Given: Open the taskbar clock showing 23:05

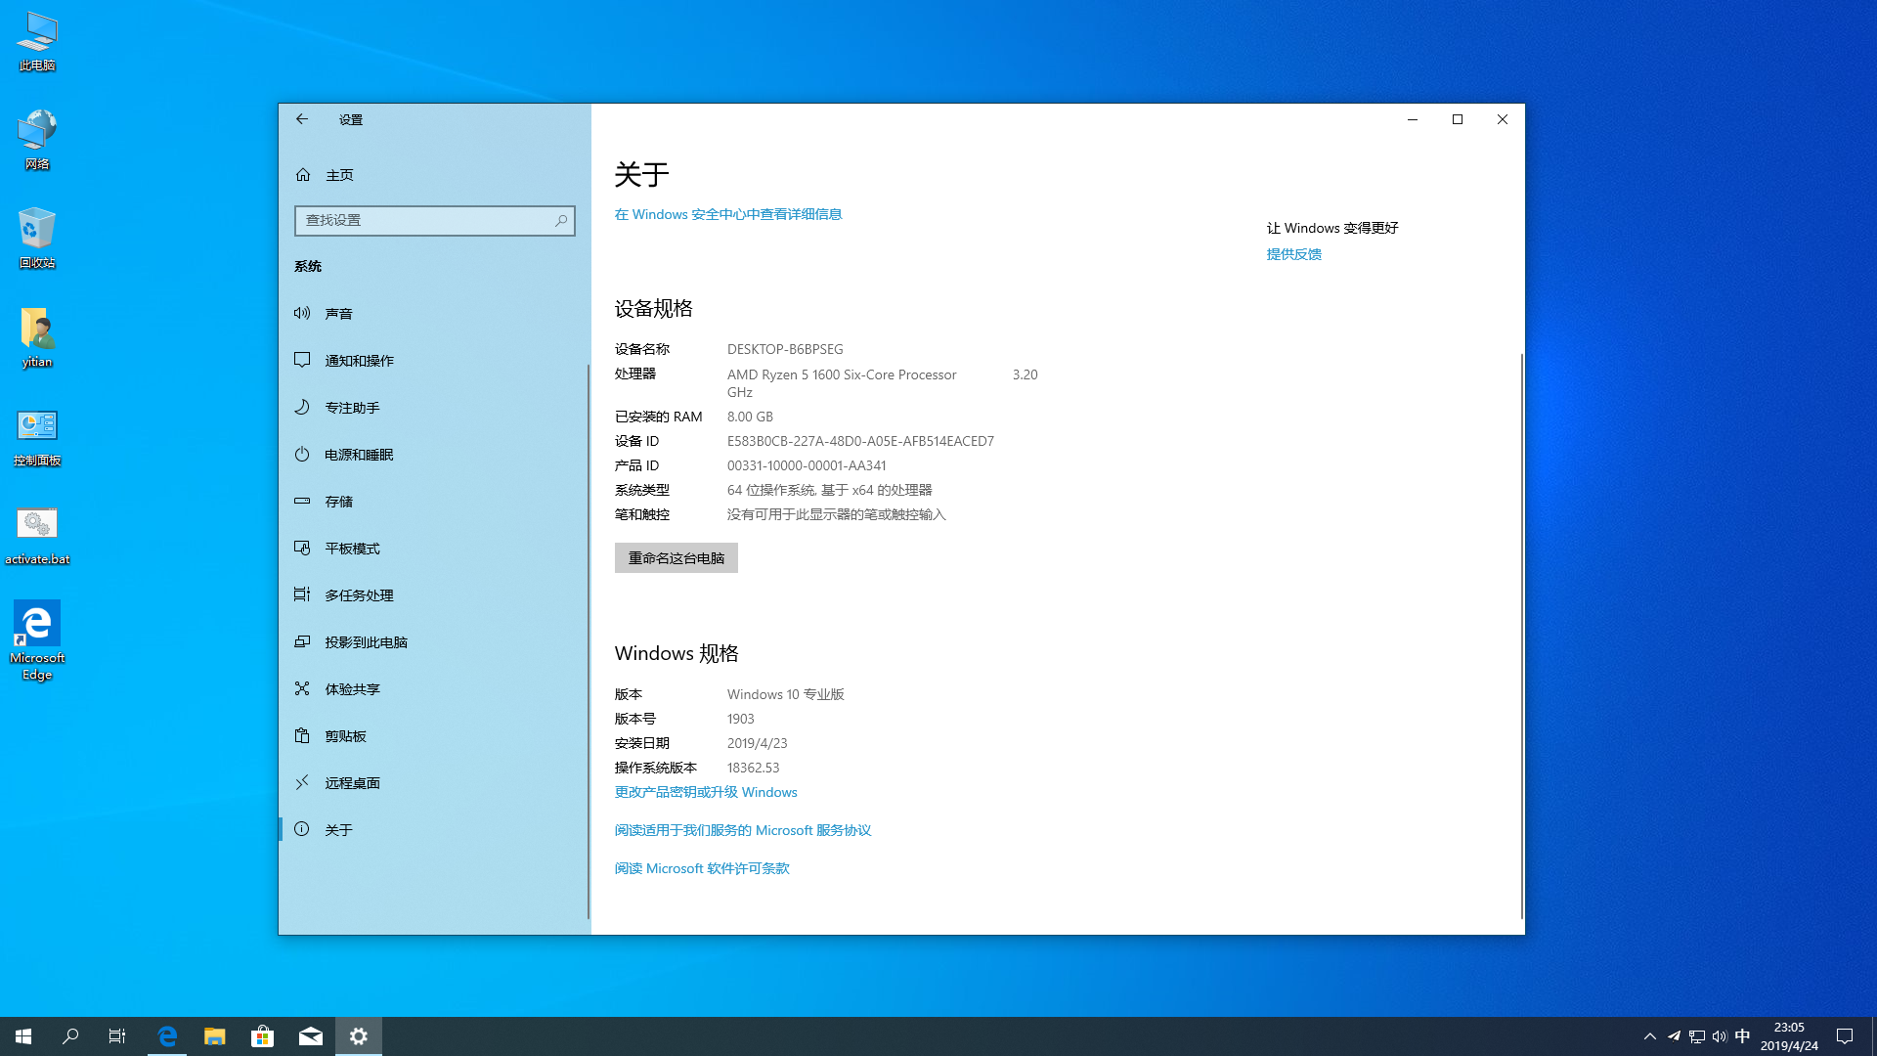Looking at the screenshot, I should (x=1789, y=1036).
